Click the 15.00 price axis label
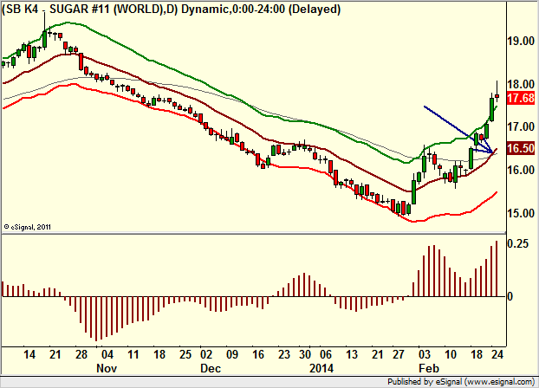This screenshot has width=539, height=388. pyautogui.click(x=521, y=213)
